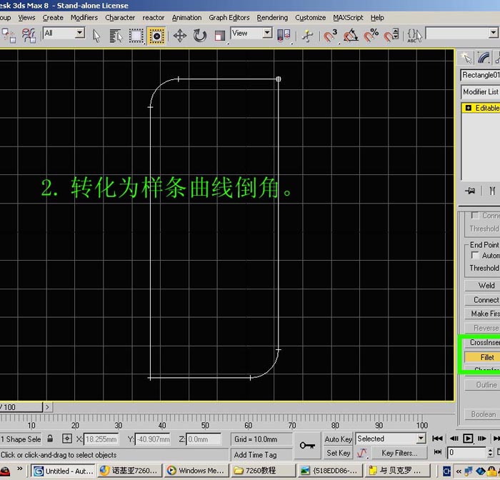Toggle Angle Snap icon
The width and height of the screenshot is (500, 480).
351,36
